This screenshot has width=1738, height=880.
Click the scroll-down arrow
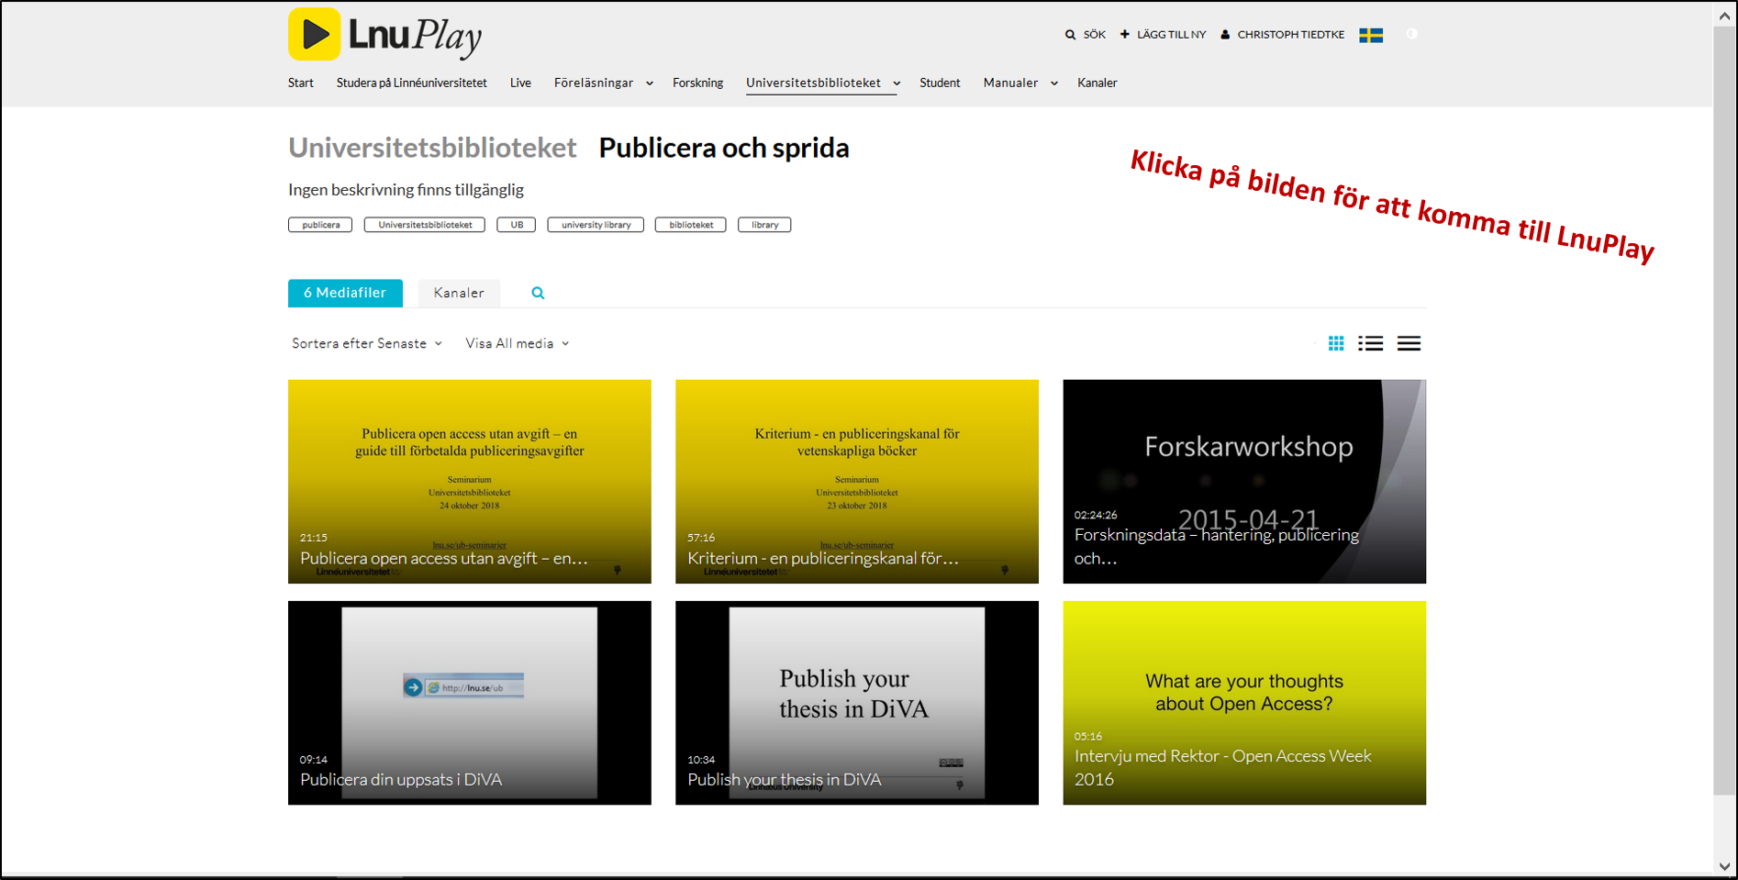1724,866
